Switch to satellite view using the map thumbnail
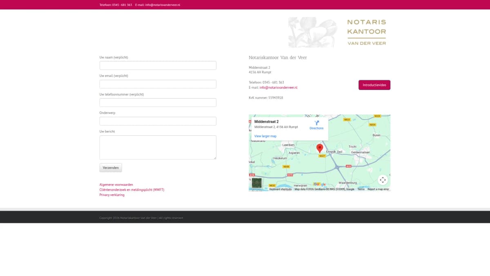This screenshot has width=490, height=276. click(256, 183)
